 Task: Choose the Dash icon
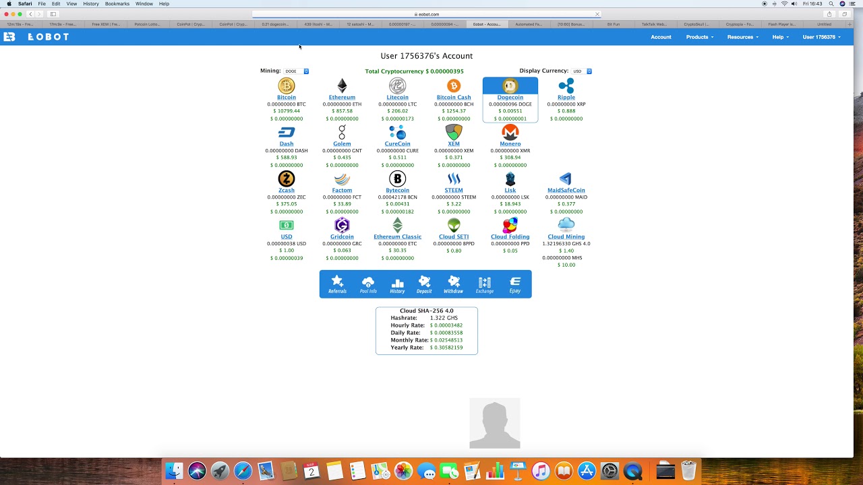(x=287, y=132)
